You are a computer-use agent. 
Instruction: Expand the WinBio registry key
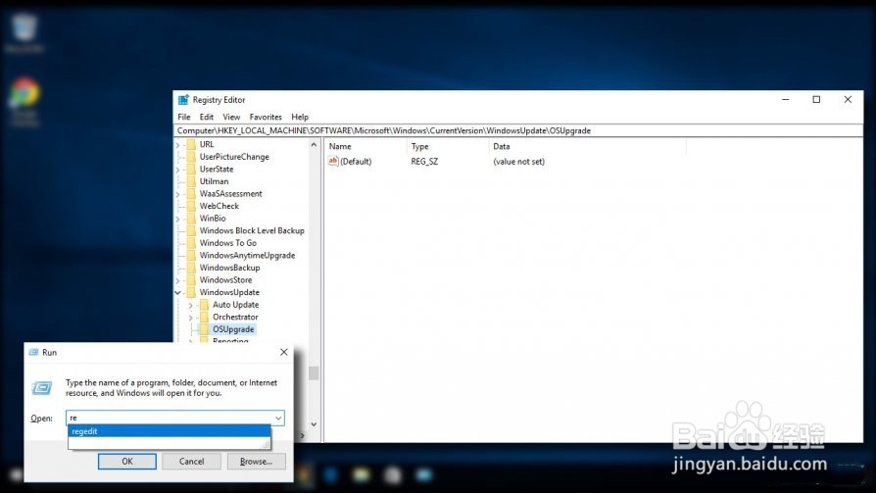pos(178,219)
